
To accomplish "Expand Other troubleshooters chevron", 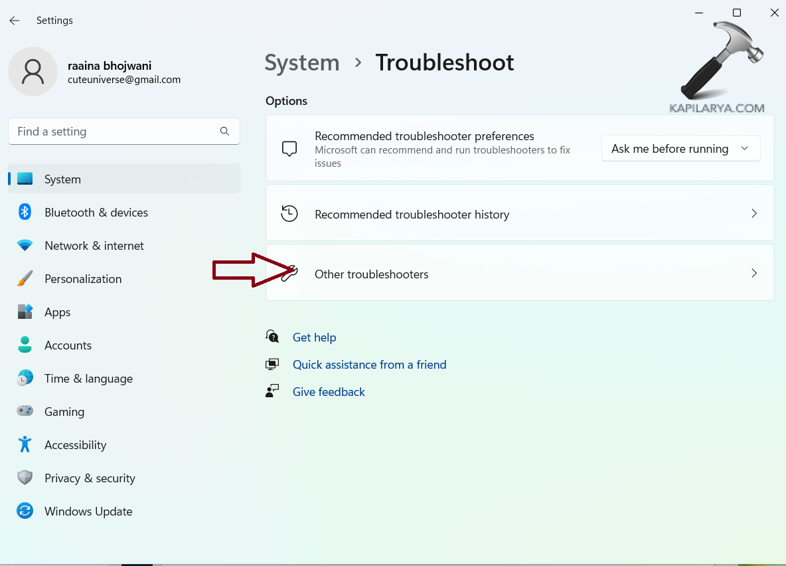I will [753, 274].
